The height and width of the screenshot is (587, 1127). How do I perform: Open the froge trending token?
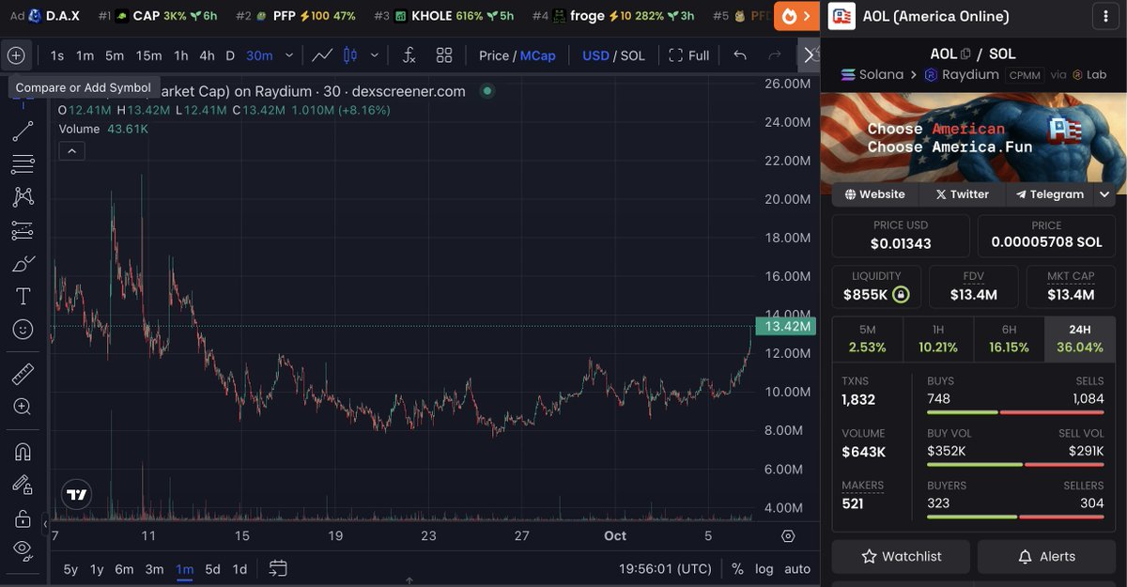click(x=613, y=16)
